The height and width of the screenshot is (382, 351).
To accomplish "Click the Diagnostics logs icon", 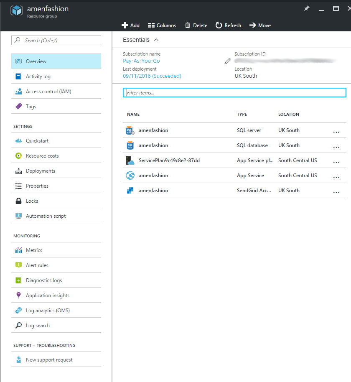I will click(18, 280).
